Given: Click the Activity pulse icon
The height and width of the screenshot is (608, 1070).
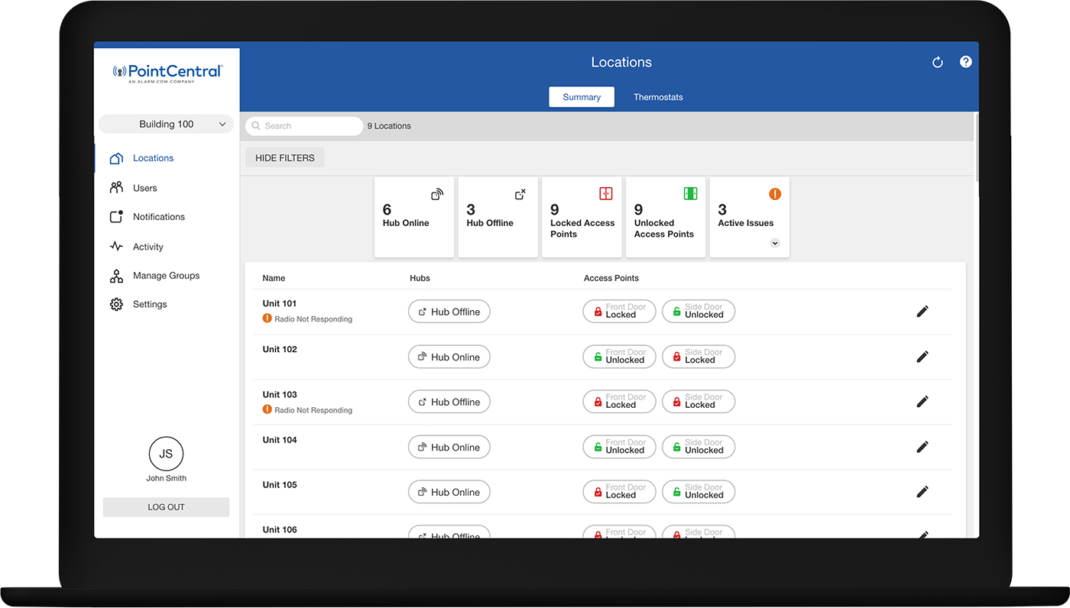Looking at the screenshot, I should point(116,247).
